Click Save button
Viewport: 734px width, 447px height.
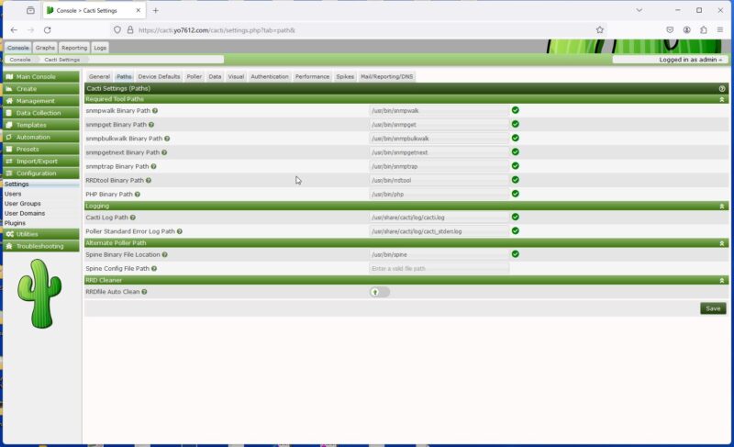[713, 308]
